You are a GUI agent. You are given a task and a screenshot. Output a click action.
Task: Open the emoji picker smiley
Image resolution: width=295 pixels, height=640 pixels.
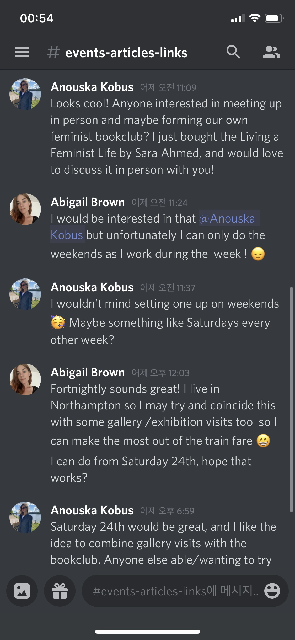click(x=272, y=591)
